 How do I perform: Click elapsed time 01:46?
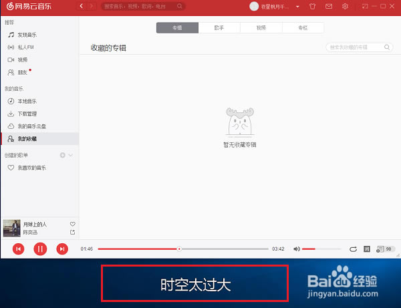(x=87, y=249)
